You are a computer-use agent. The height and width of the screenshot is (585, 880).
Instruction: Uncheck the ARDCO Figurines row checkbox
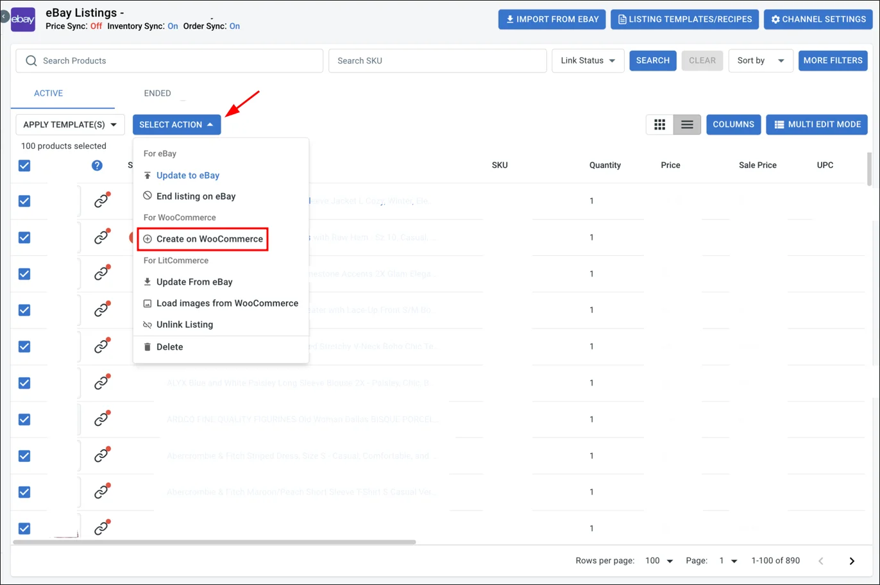click(x=24, y=420)
